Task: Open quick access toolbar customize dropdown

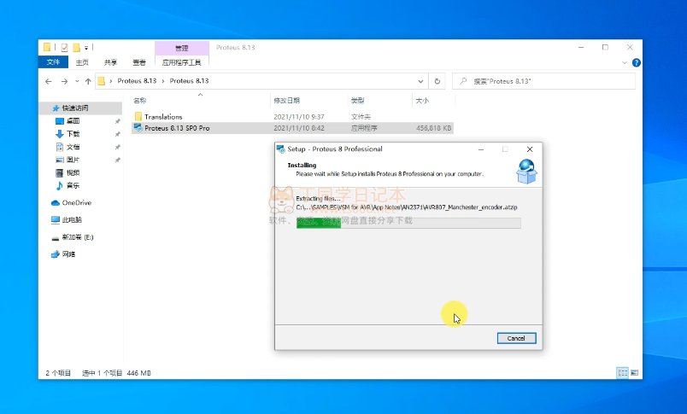Action: click(x=86, y=47)
